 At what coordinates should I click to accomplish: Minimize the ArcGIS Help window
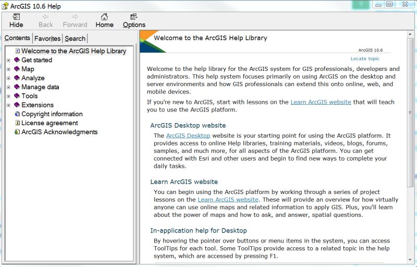point(378,5)
